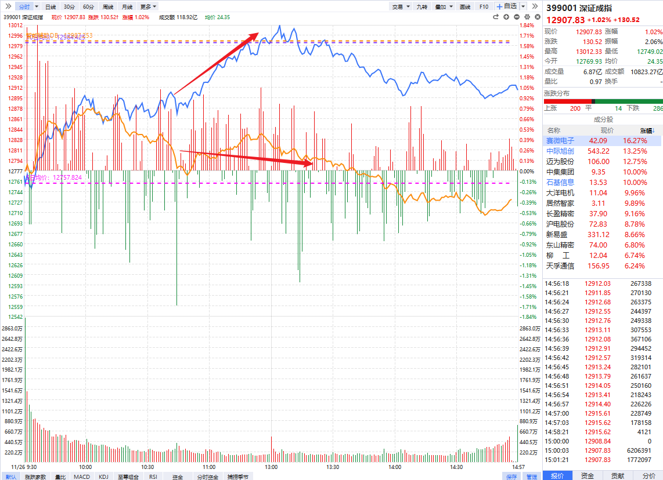The image size is (663, 480).
Task: Switch to 资金 right panel tab
Action: (x=588, y=475)
